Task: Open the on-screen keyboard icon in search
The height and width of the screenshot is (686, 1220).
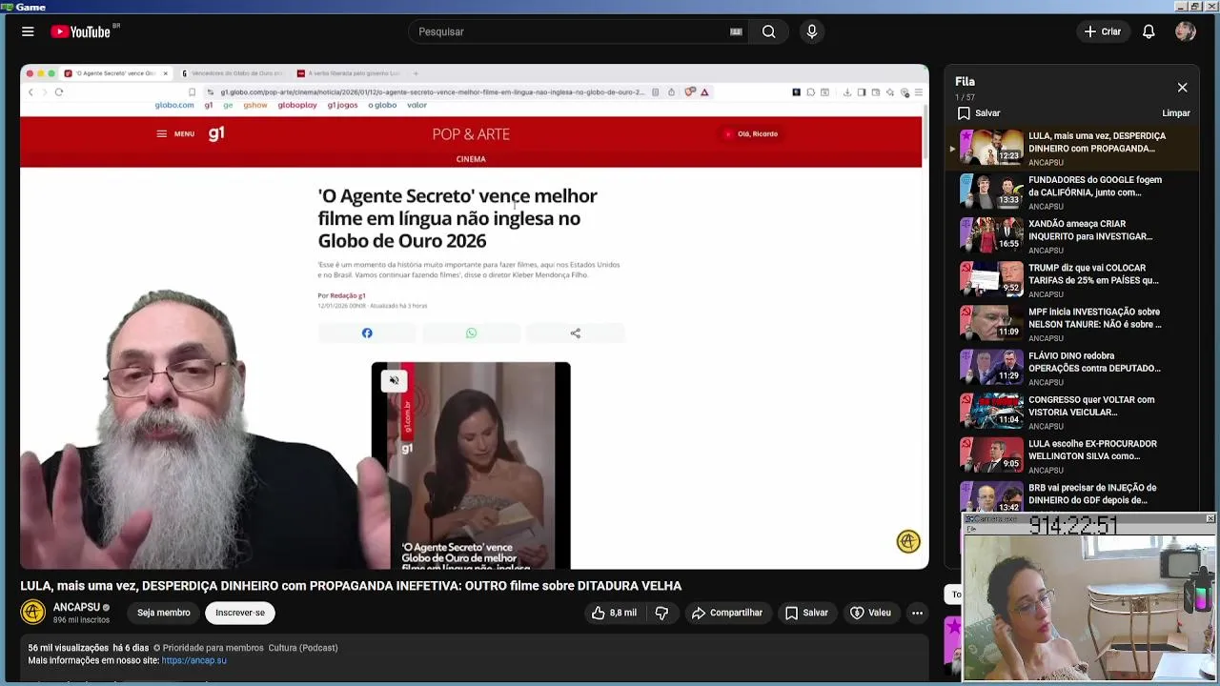Action: [736, 31]
